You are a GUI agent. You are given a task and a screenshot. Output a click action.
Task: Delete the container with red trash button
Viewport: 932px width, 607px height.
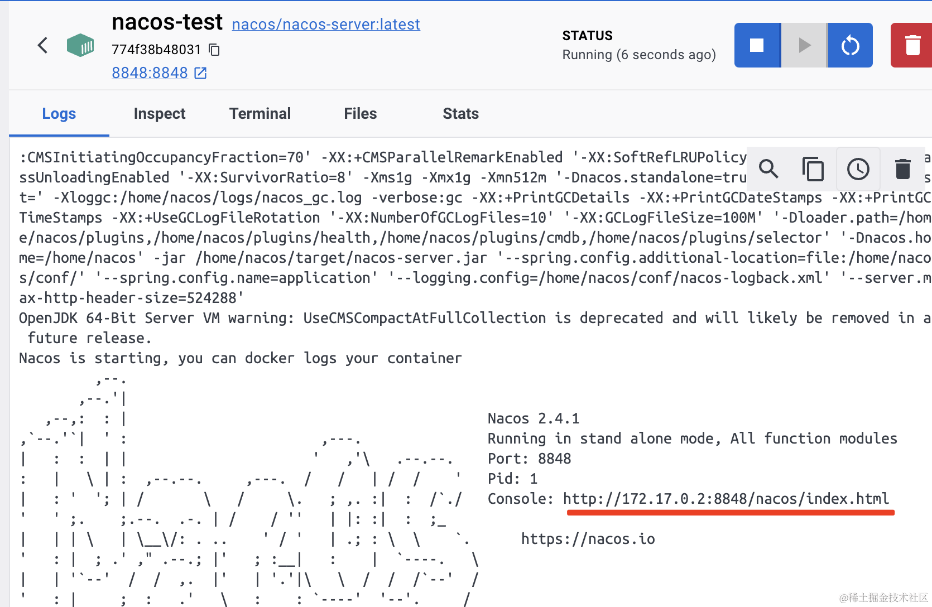[912, 45]
